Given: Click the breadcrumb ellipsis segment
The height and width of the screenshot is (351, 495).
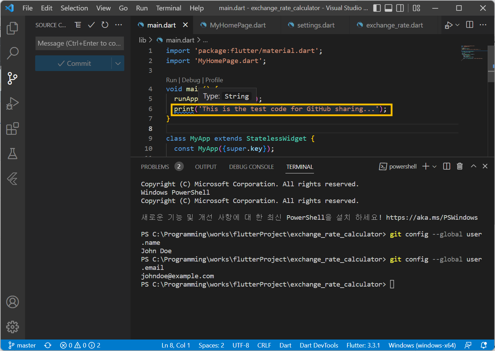Looking at the screenshot, I should [205, 40].
